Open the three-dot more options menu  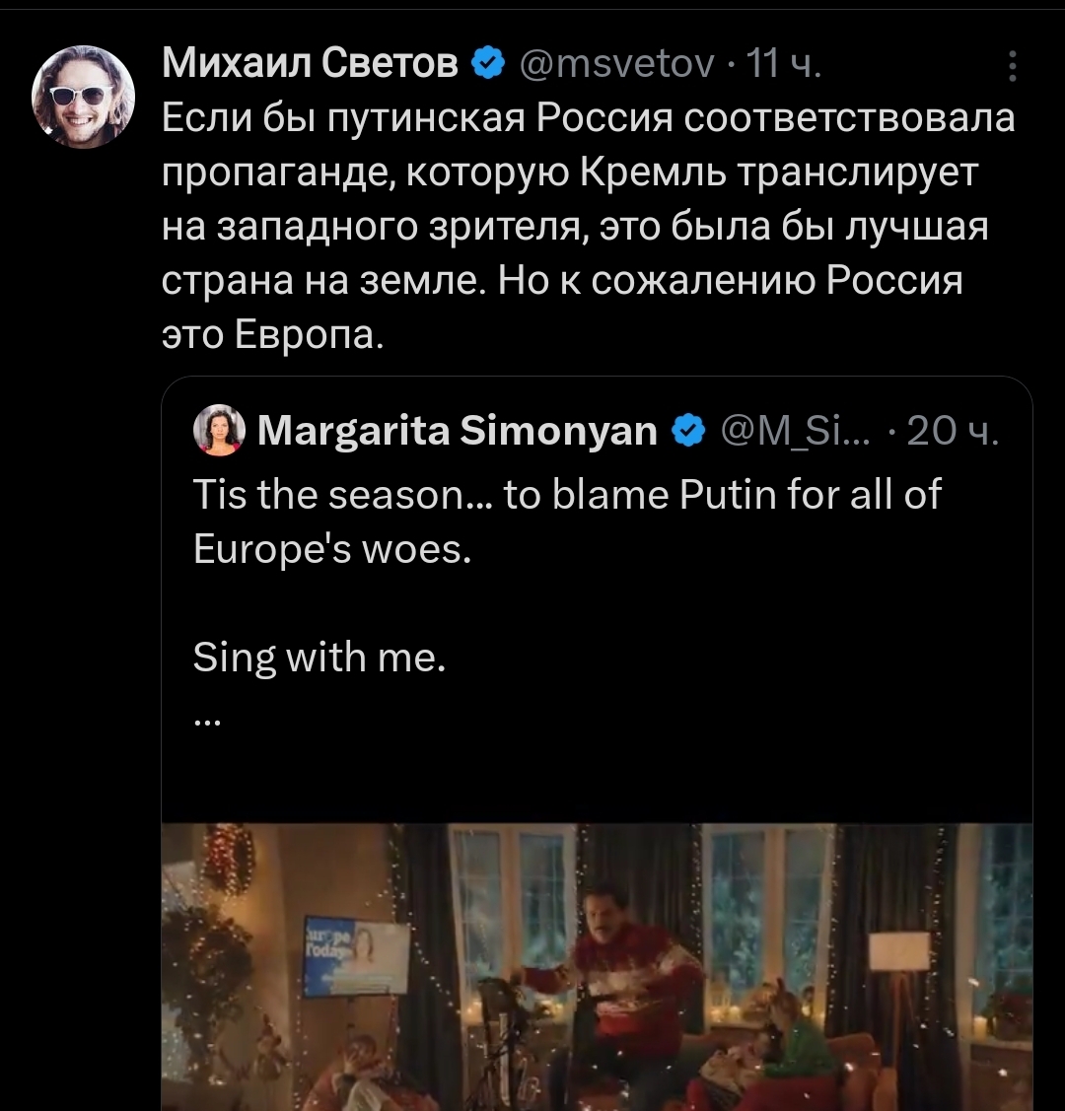tap(1013, 67)
